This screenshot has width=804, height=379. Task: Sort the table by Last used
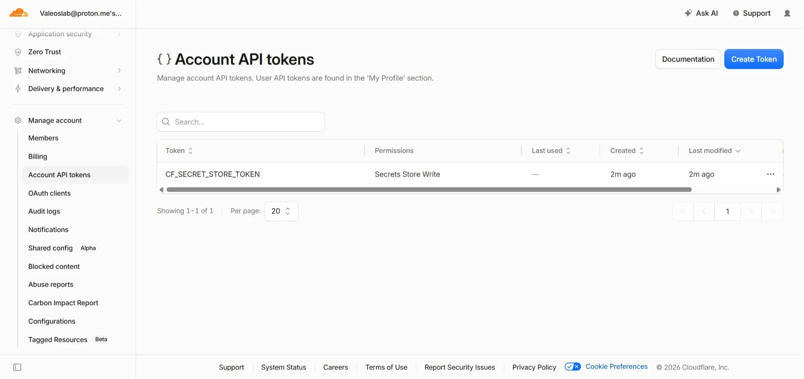(551, 151)
